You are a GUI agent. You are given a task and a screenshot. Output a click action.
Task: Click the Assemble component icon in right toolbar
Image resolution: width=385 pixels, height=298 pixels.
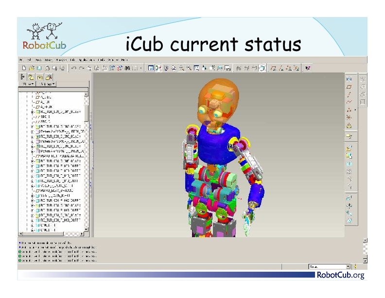[x=349, y=148]
